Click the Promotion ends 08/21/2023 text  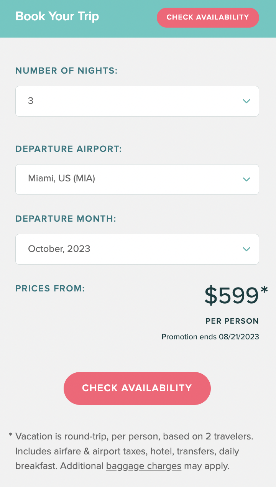coord(210,337)
